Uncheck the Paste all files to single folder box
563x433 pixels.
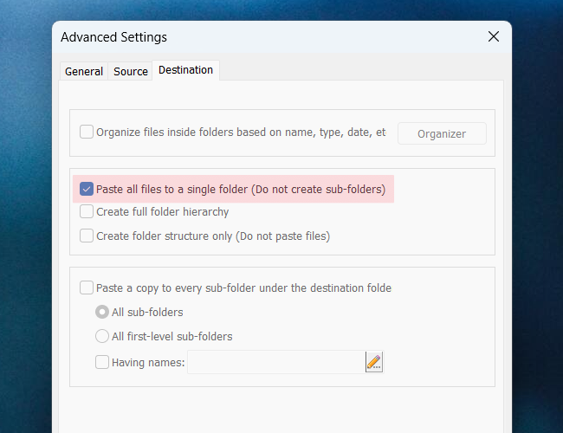87,190
